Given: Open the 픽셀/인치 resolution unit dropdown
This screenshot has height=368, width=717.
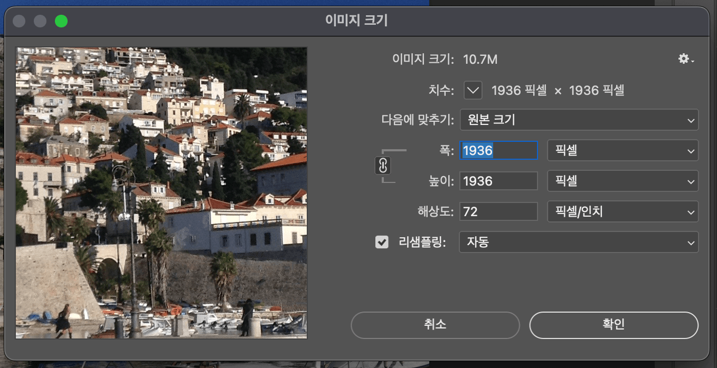Looking at the screenshot, I should pyautogui.click(x=623, y=212).
